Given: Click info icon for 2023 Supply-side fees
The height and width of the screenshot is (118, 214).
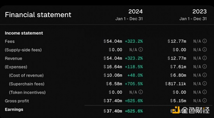Looking at the screenshot, I should [x=205, y=50].
